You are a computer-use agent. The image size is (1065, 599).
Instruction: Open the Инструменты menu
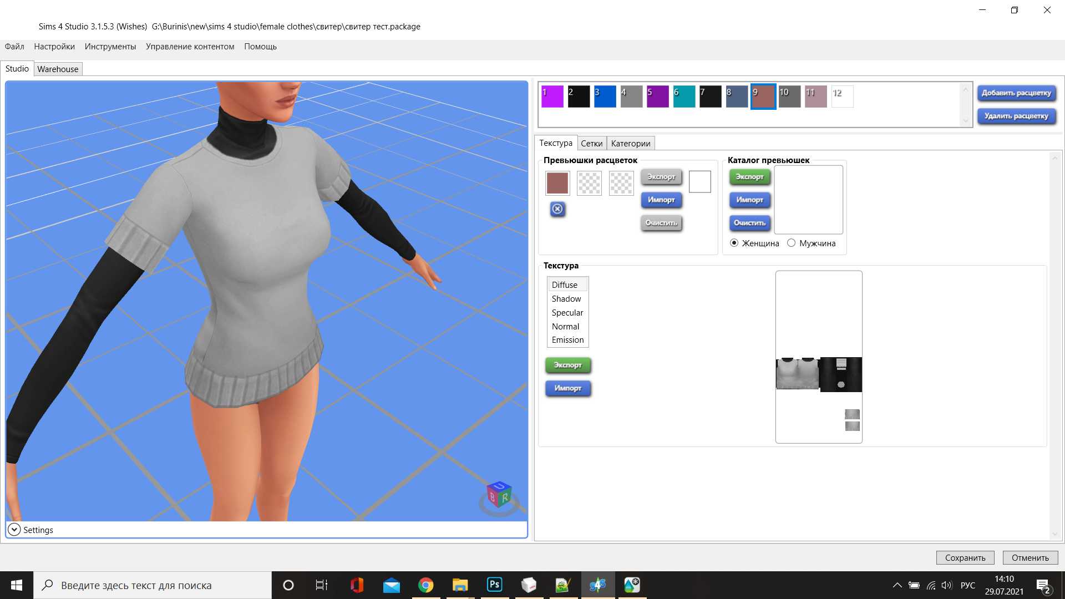(110, 47)
